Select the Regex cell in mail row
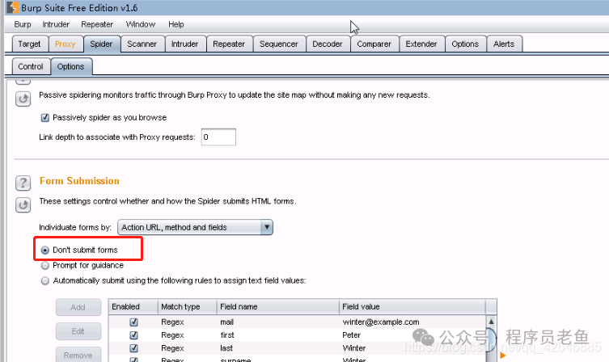This screenshot has width=609, height=362. [x=187, y=322]
